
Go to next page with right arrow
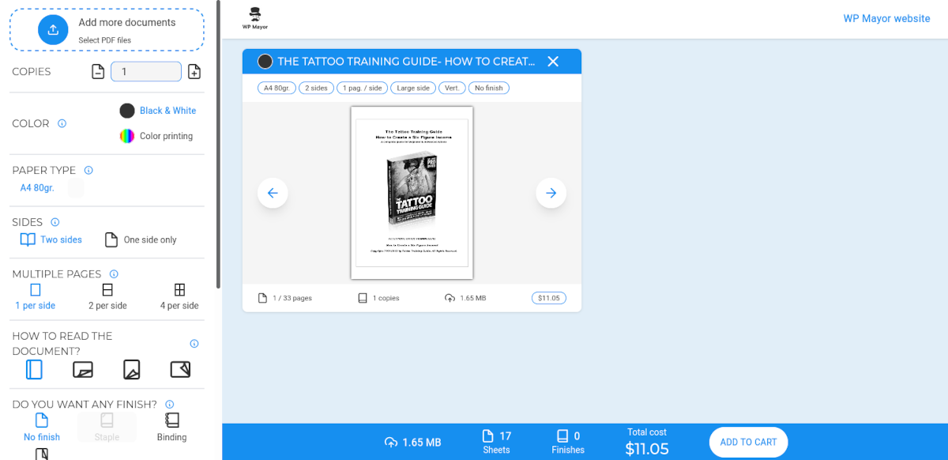[551, 193]
